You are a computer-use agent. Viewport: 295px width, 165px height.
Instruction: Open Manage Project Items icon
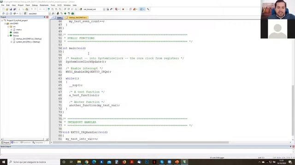(x=58, y=13)
